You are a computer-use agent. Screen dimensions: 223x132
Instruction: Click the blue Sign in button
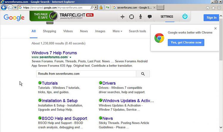(211, 17)
